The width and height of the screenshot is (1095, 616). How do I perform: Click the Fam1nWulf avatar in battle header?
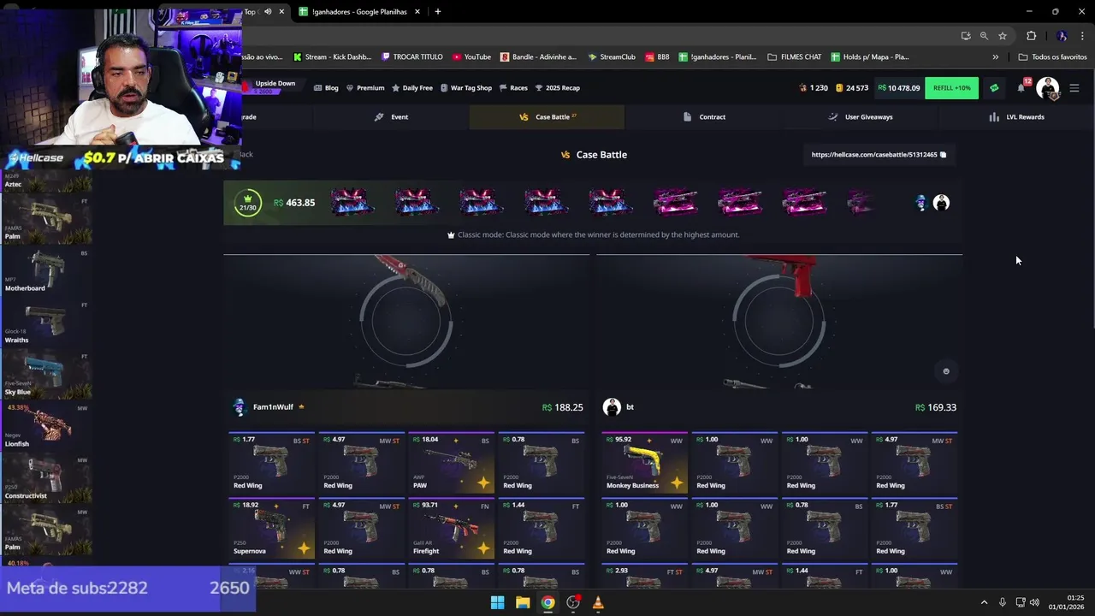pyautogui.click(x=920, y=203)
